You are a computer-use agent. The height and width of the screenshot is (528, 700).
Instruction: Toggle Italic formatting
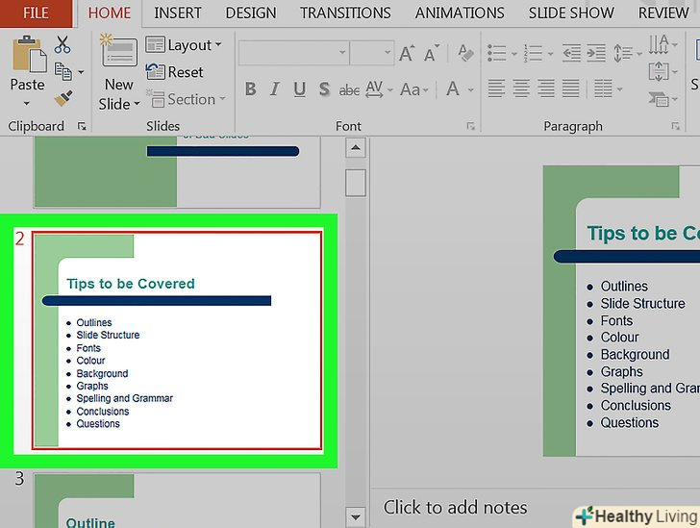point(275,89)
